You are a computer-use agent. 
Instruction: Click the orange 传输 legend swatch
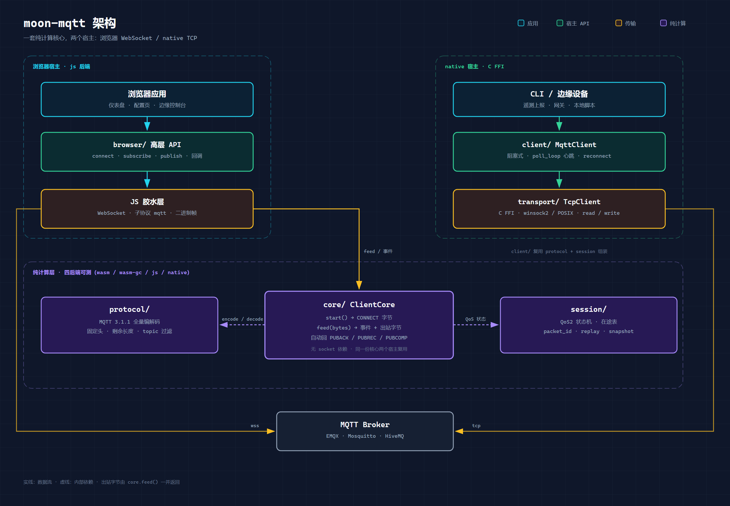click(x=618, y=23)
